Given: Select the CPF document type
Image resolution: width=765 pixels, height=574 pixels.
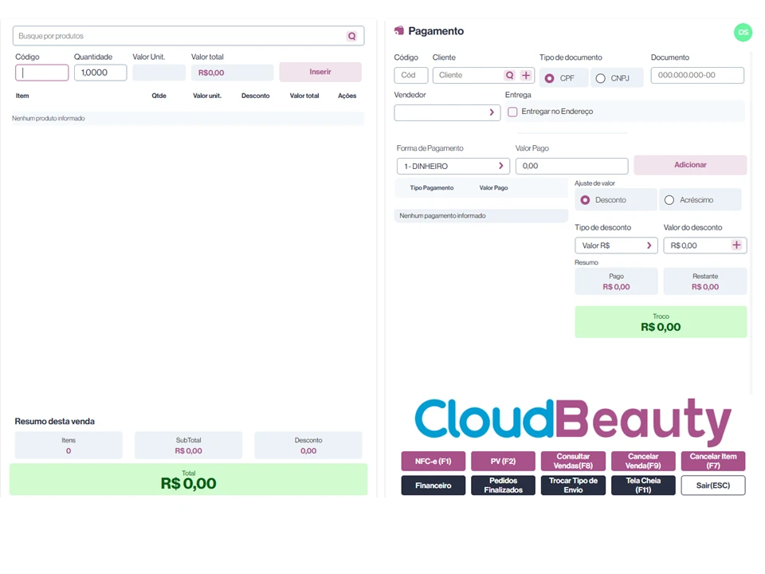Looking at the screenshot, I should [x=550, y=78].
